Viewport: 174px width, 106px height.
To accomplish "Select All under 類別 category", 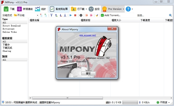I will (14, 60).
